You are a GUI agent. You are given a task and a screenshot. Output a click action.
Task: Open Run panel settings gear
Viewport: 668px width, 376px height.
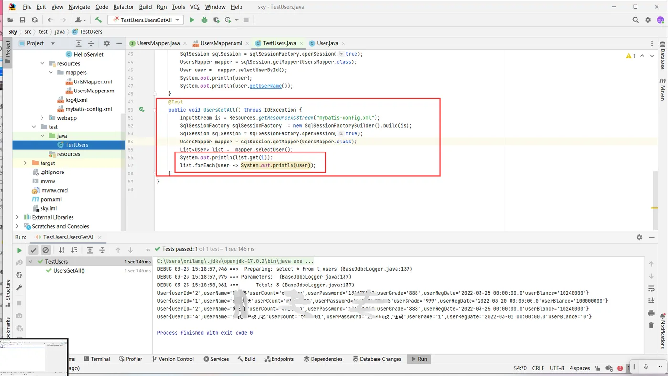(639, 237)
